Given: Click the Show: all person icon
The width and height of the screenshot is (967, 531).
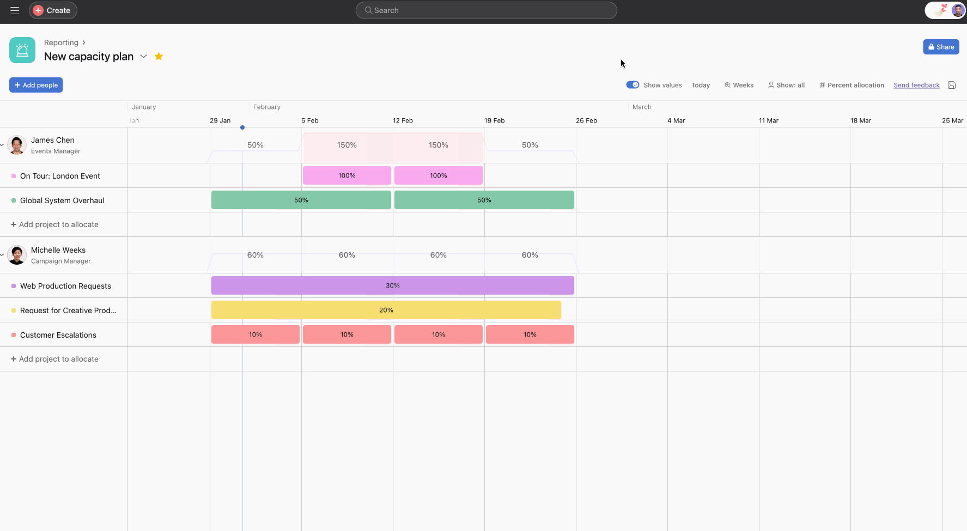Looking at the screenshot, I should coord(771,85).
